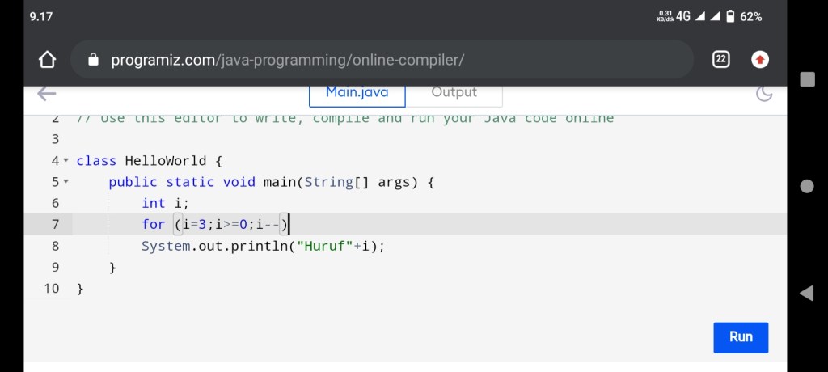Viewport: 828px width, 372px height.
Task: Tap the battery indicator in status bar
Action: click(x=729, y=17)
